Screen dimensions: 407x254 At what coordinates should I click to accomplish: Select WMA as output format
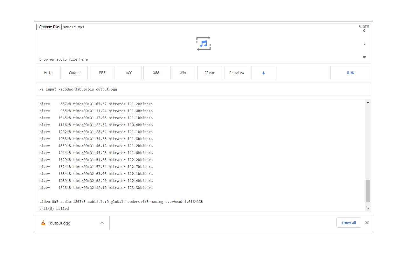coord(183,73)
